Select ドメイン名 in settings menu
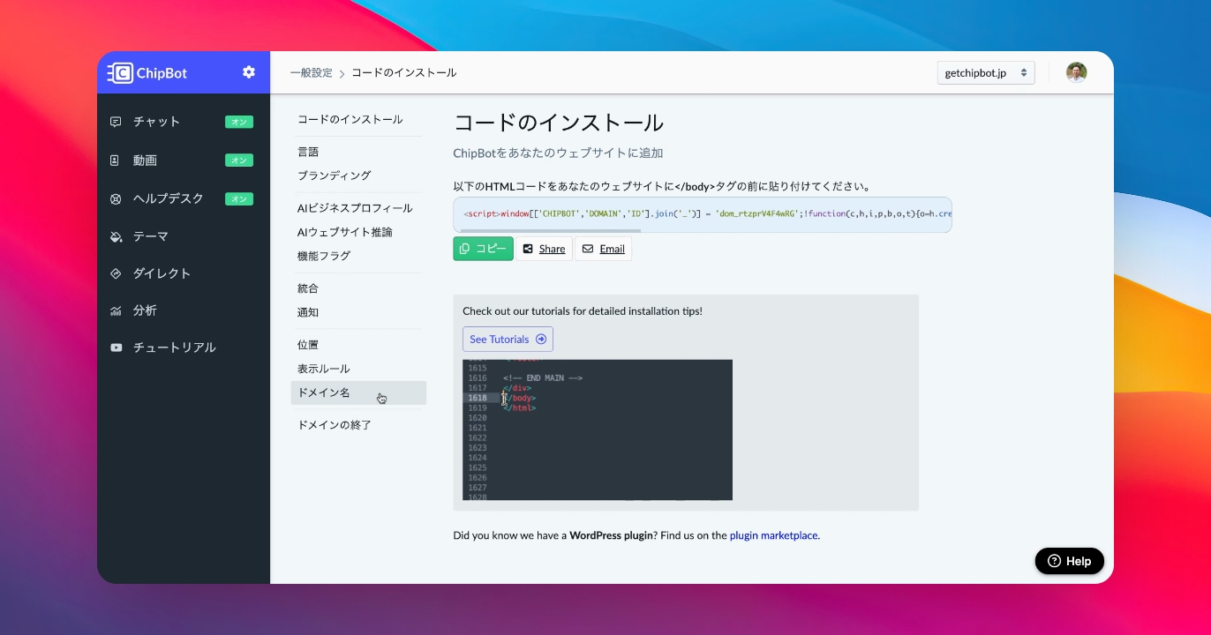This screenshot has height=635, width=1211. click(x=358, y=393)
